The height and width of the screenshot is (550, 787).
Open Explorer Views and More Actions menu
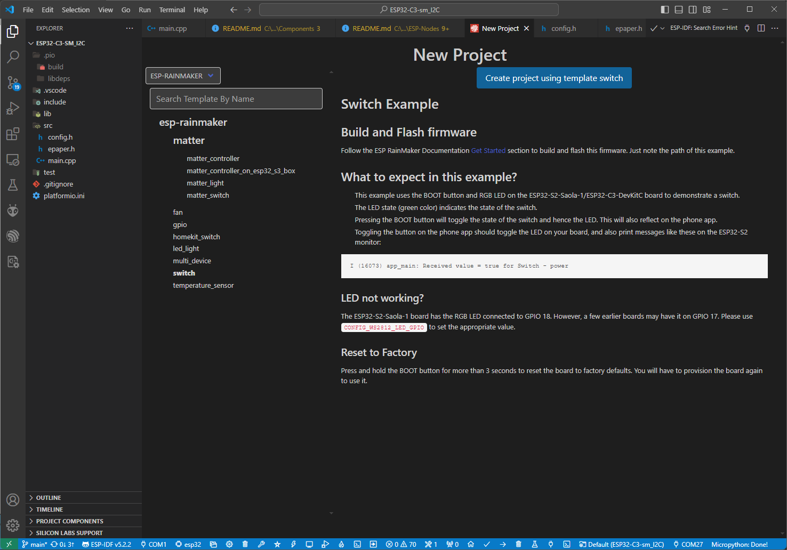(x=130, y=28)
